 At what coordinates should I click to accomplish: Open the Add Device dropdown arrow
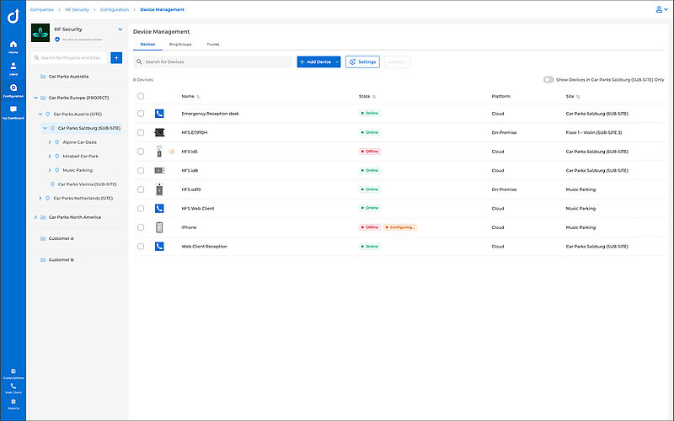tap(337, 61)
